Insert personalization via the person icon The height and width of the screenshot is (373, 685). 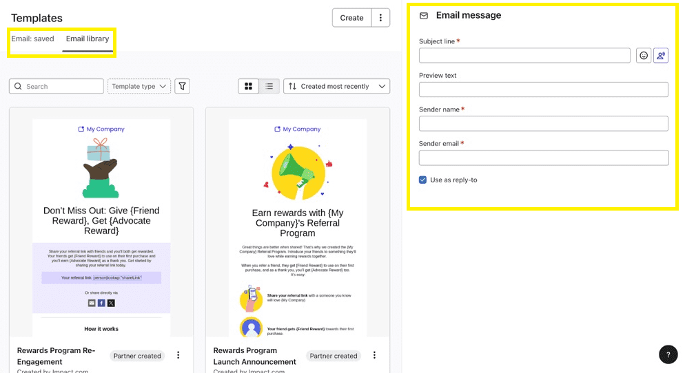point(661,56)
